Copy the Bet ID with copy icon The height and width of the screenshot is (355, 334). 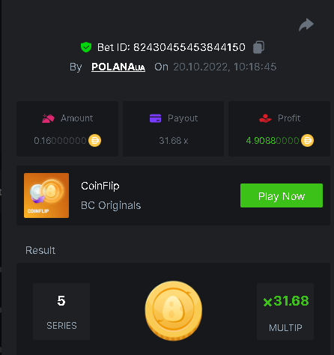point(259,47)
